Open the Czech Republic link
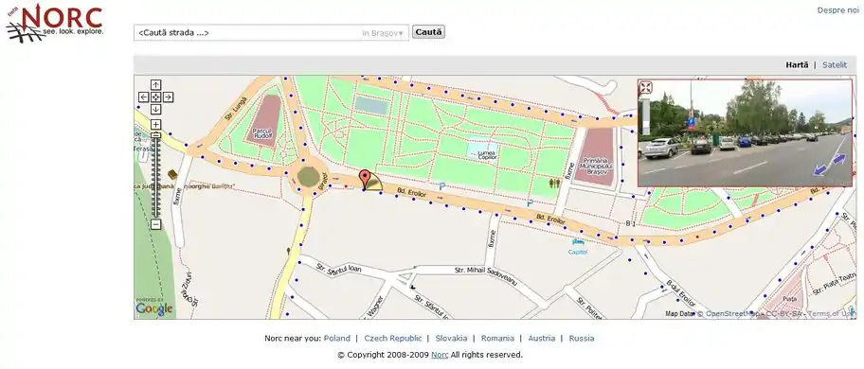This screenshot has height=369, width=864. pyautogui.click(x=393, y=338)
